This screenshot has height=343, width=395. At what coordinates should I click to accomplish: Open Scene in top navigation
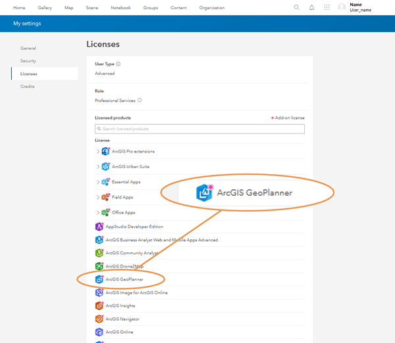92,8
